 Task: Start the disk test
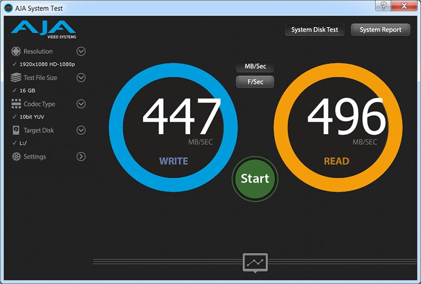click(x=255, y=179)
